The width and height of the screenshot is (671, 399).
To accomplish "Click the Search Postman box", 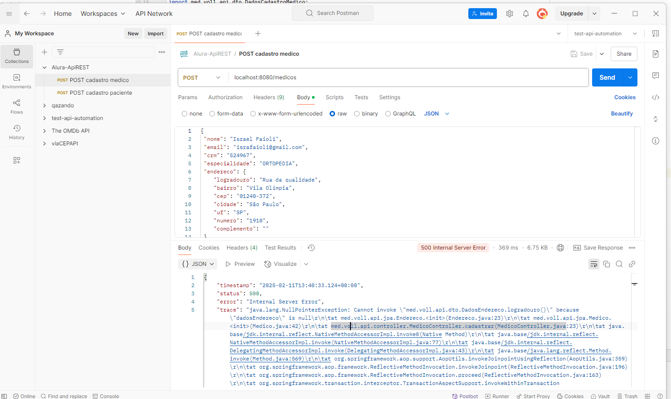I will tap(333, 13).
